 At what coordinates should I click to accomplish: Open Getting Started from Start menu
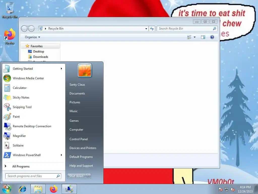pyautogui.click(x=34, y=69)
